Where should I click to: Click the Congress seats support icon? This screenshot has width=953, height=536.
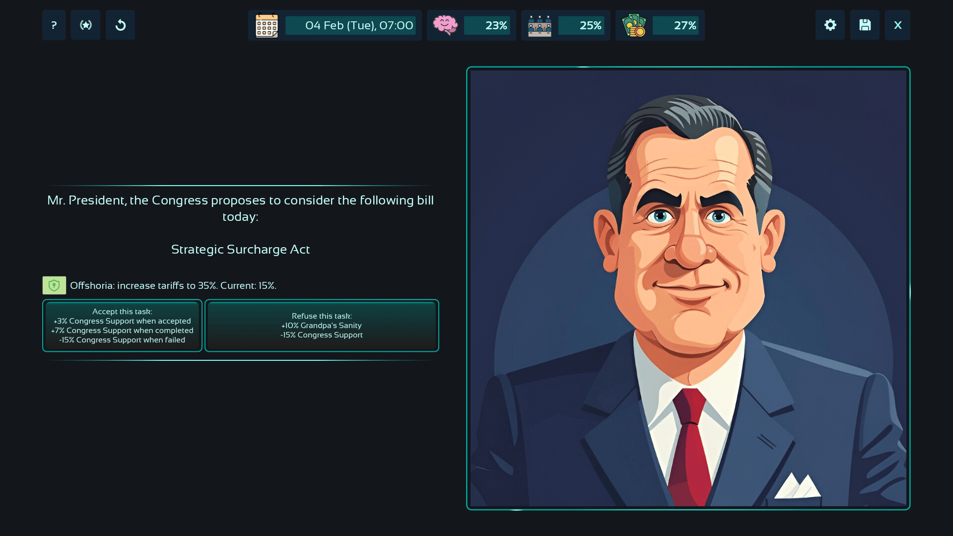[540, 25]
